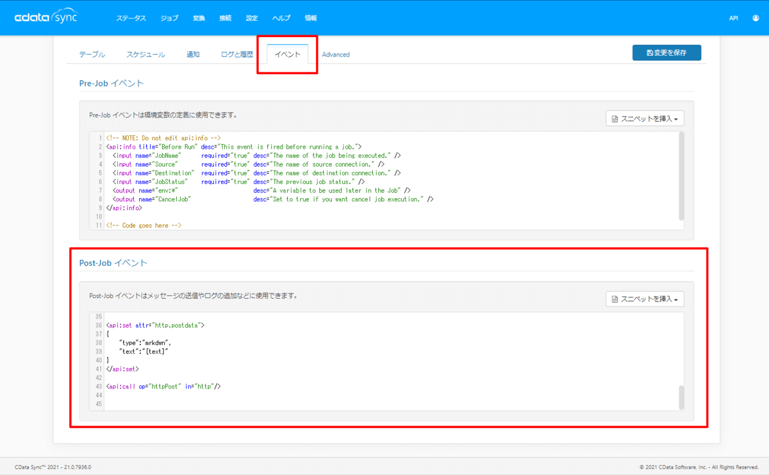Open the 変換 menu
The height and width of the screenshot is (475, 769).
tap(199, 18)
